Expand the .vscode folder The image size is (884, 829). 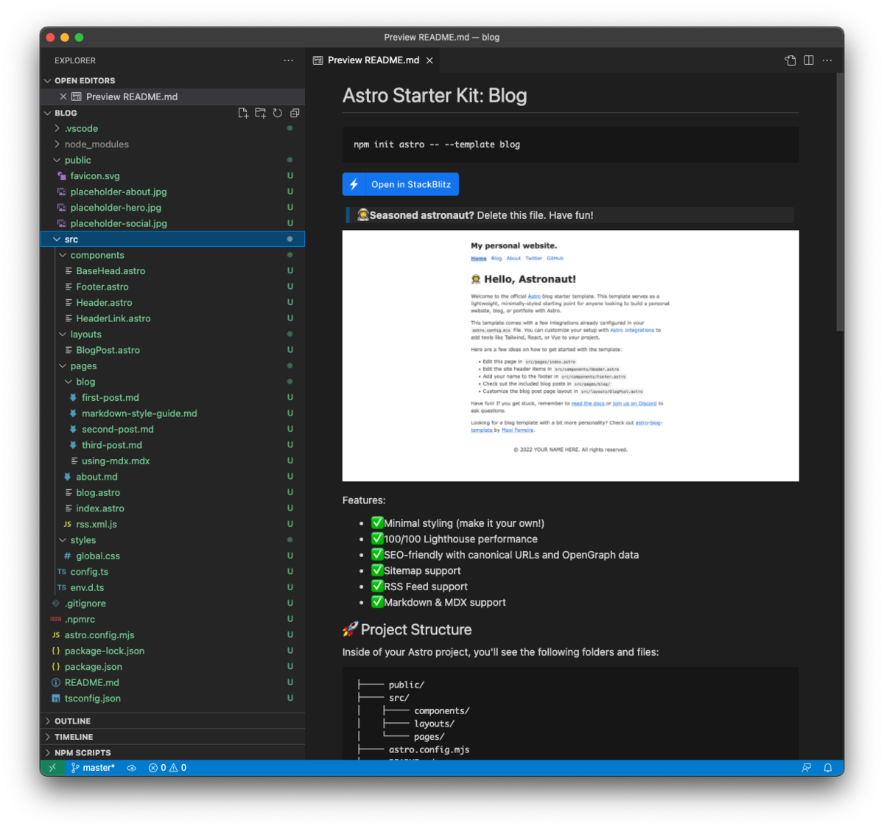coord(172,128)
